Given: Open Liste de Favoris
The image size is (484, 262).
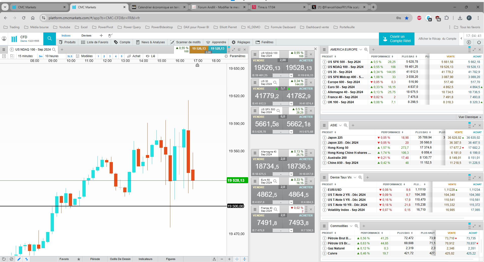Looking at the screenshot, I should 95,42.
